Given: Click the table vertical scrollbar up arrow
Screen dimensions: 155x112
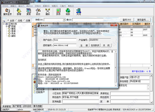Looking at the screenshot, I should (x=151, y=24).
